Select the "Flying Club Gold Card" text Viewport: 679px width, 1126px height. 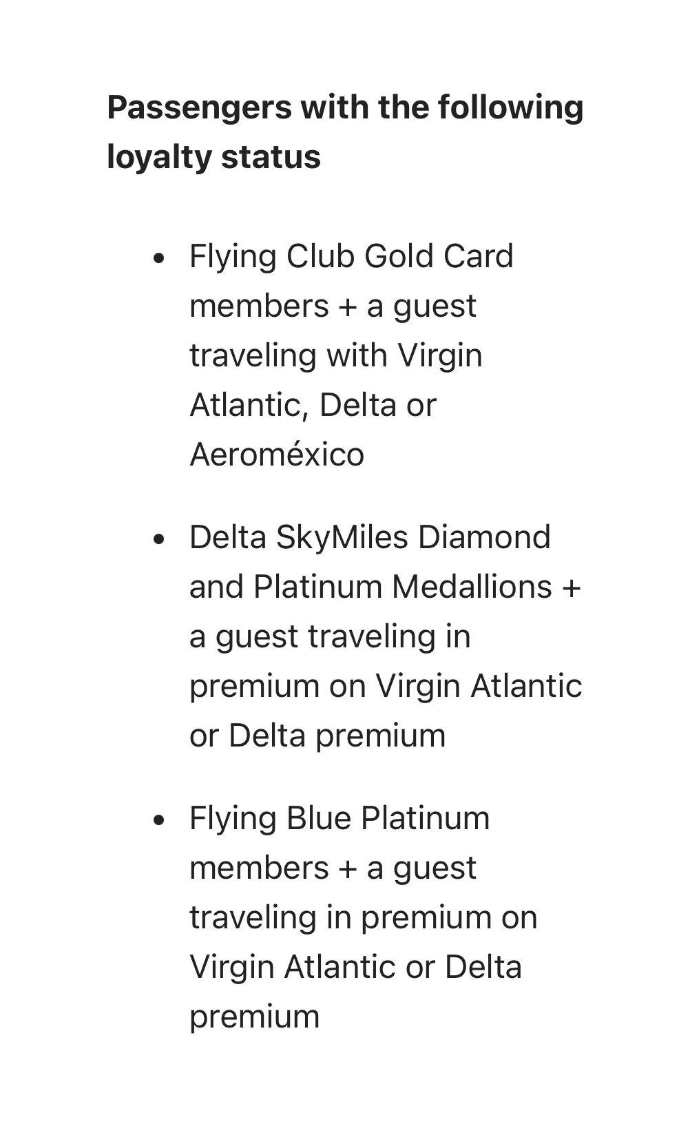(351, 256)
